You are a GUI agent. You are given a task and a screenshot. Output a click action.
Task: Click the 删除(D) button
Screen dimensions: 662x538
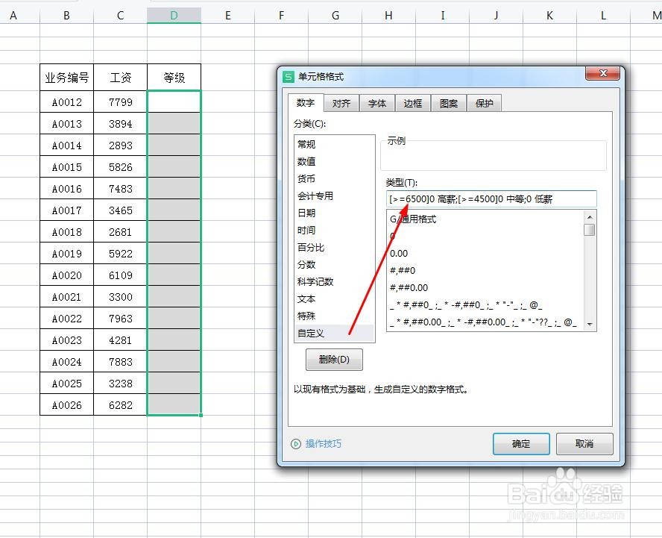click(334, 359)
